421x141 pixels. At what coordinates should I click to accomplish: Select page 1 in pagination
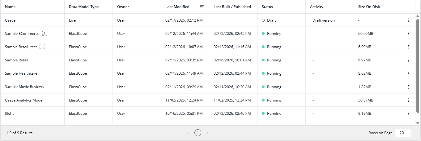coord(198,133)
